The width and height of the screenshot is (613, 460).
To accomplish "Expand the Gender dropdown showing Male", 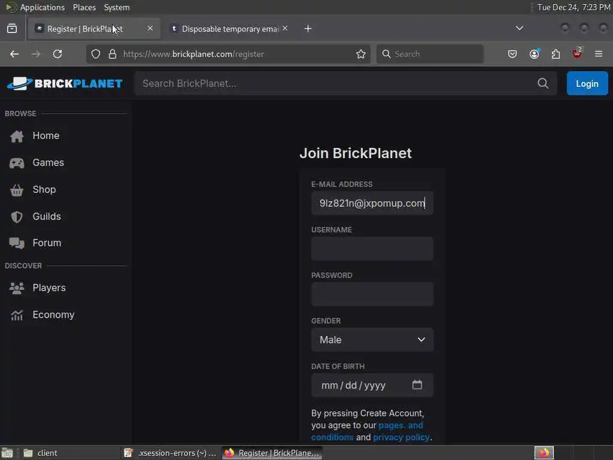I will click(x=372, y=340).
